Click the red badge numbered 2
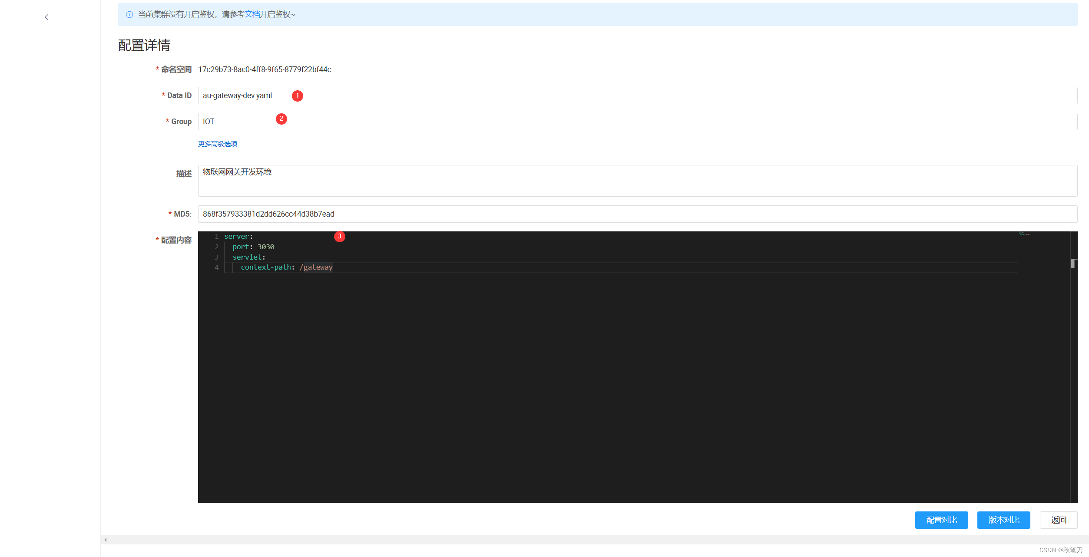1089x557 pixels. 281,119
